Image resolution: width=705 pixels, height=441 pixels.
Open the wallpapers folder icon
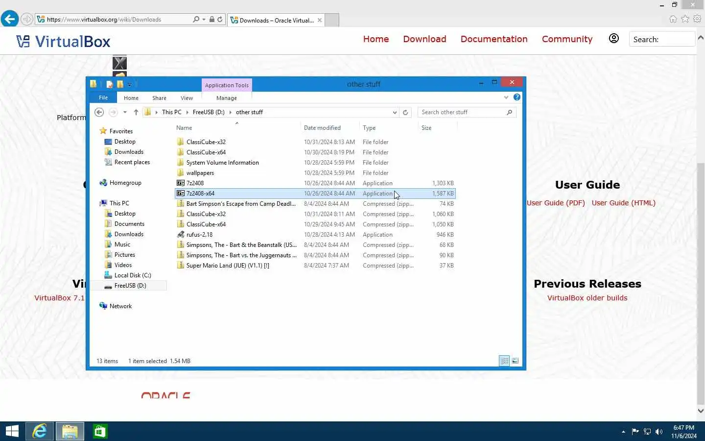tap(181, 173)
